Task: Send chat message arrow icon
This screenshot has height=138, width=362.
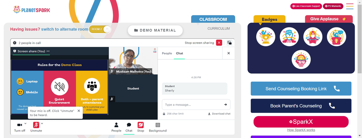Action: 225,105
